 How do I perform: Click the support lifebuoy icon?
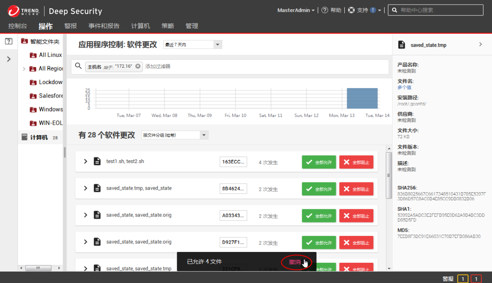[351, 11]
